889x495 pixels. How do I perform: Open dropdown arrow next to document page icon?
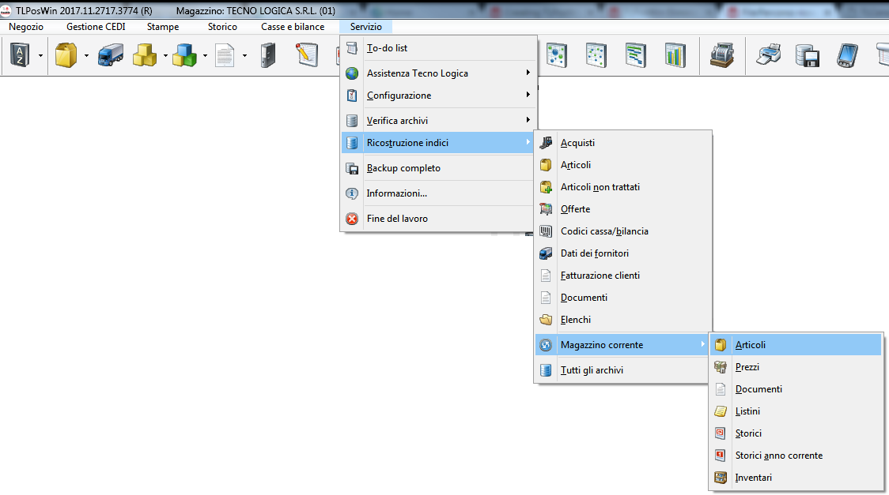244,56
